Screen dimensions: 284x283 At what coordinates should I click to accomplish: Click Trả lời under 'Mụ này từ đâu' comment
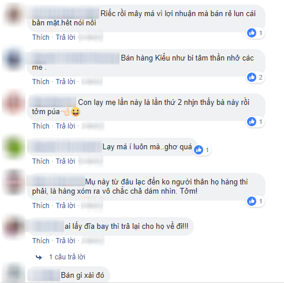65,206
